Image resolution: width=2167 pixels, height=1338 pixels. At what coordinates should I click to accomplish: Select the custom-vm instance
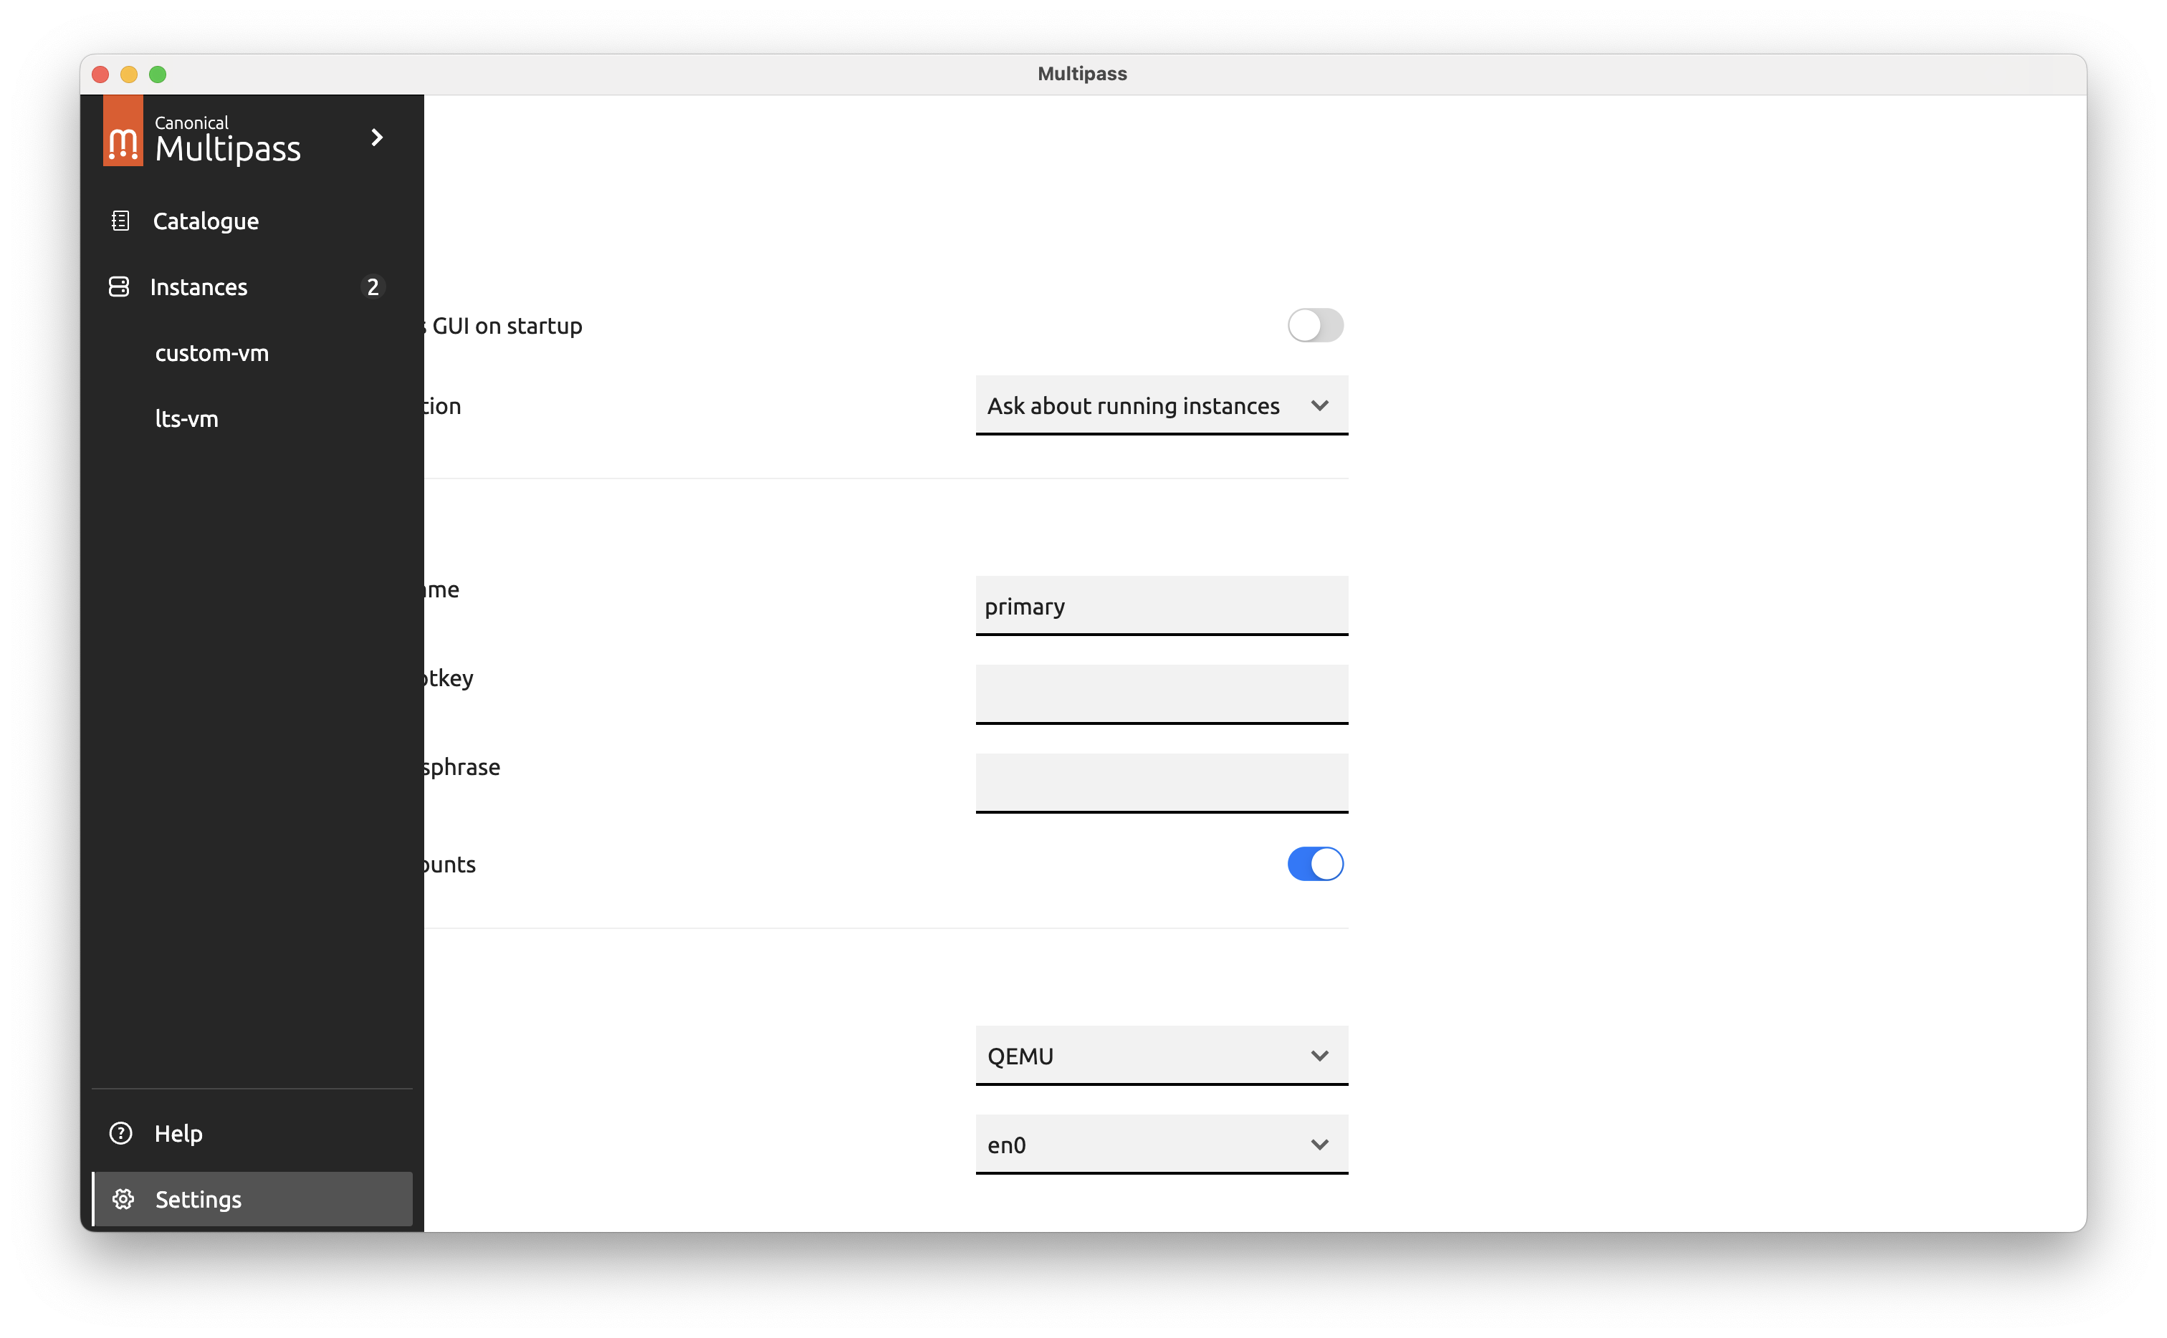[x=211, y=353]
